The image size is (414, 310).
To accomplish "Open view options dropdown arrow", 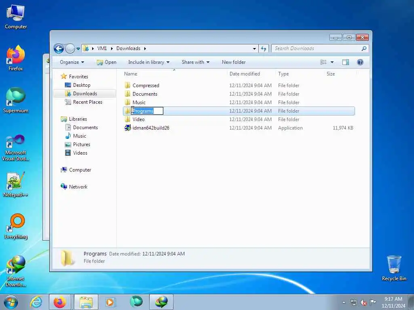I will (332, 62).
